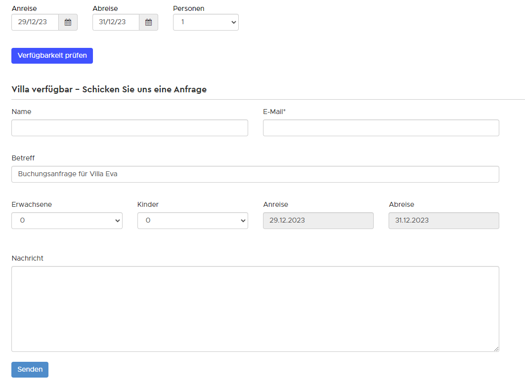Click the top Anreise date field 29/12/23
The image size is (525, 384).
(x=35, y=22)
